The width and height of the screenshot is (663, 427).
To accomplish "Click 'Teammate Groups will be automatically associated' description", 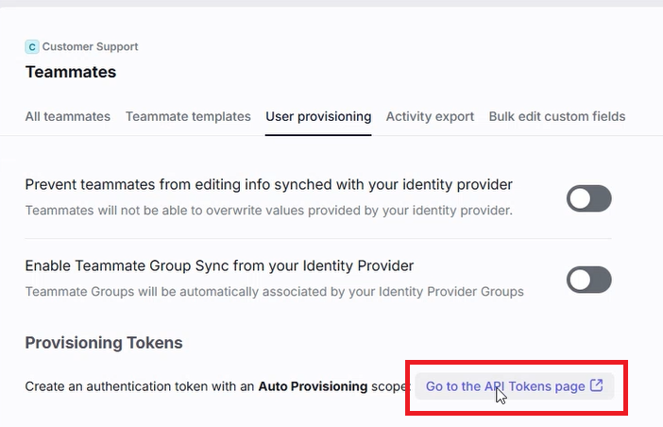I will [274, 291].
